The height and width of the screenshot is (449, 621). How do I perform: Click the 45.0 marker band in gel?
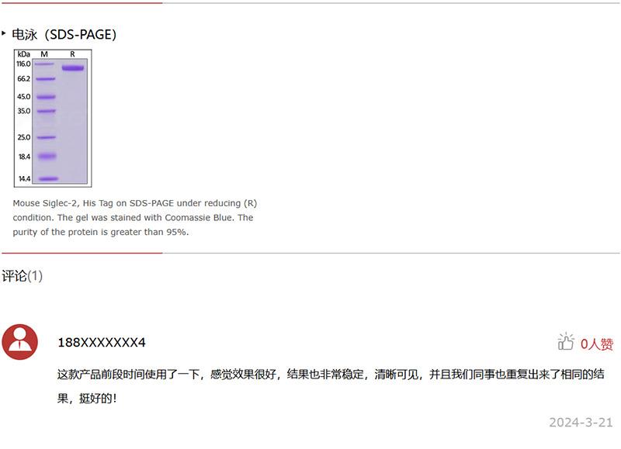[x=47, y=96]
